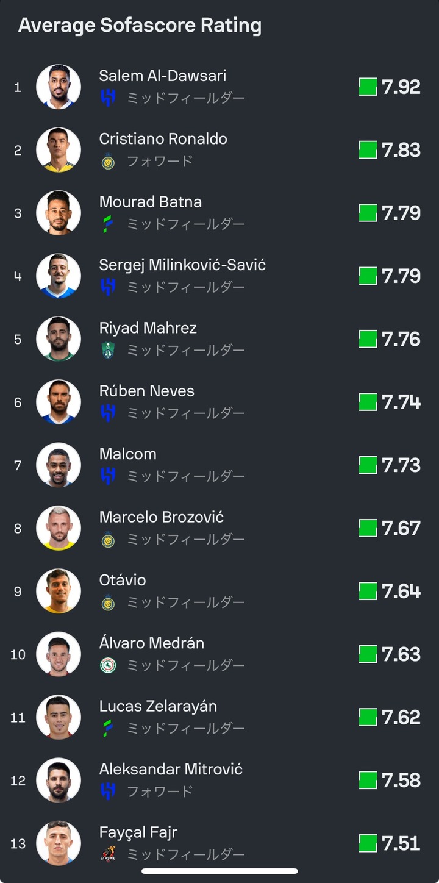Click the Al-Fateh logo under Lucas Zelarayán
The image size is (439, 883).
pos(108,728)
